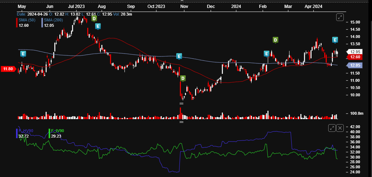The height and width of the screenshot is (177, 372).
Task: Click the 2024 year axis label
Action: pyautogui.click(x=236, y=7)
